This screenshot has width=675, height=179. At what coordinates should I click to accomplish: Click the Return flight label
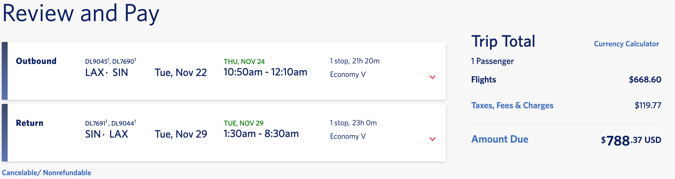[30, 123]
